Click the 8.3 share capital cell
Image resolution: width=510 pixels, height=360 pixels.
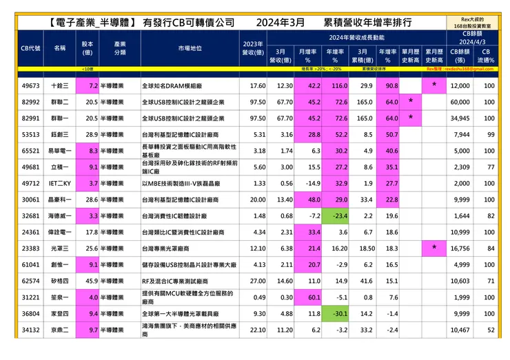(88, 151)
